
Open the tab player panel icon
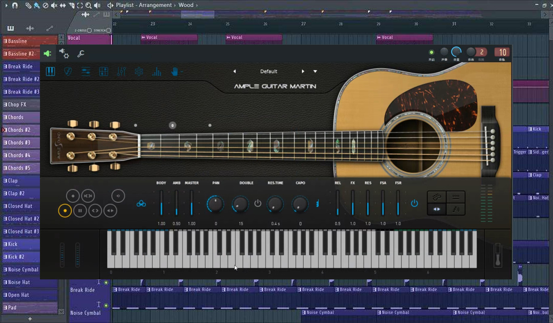86,71
